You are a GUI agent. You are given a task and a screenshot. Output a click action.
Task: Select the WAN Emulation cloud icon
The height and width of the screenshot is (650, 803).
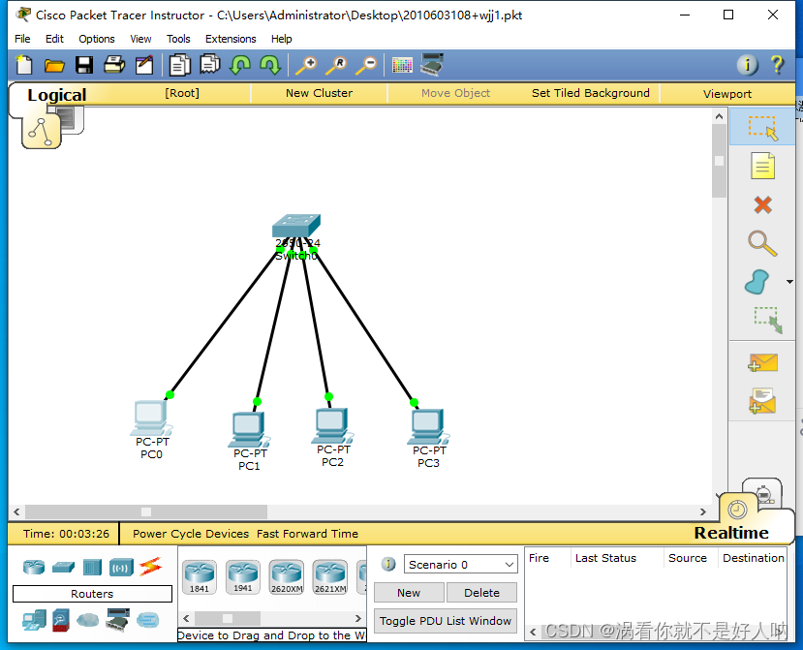click(87, 620)
